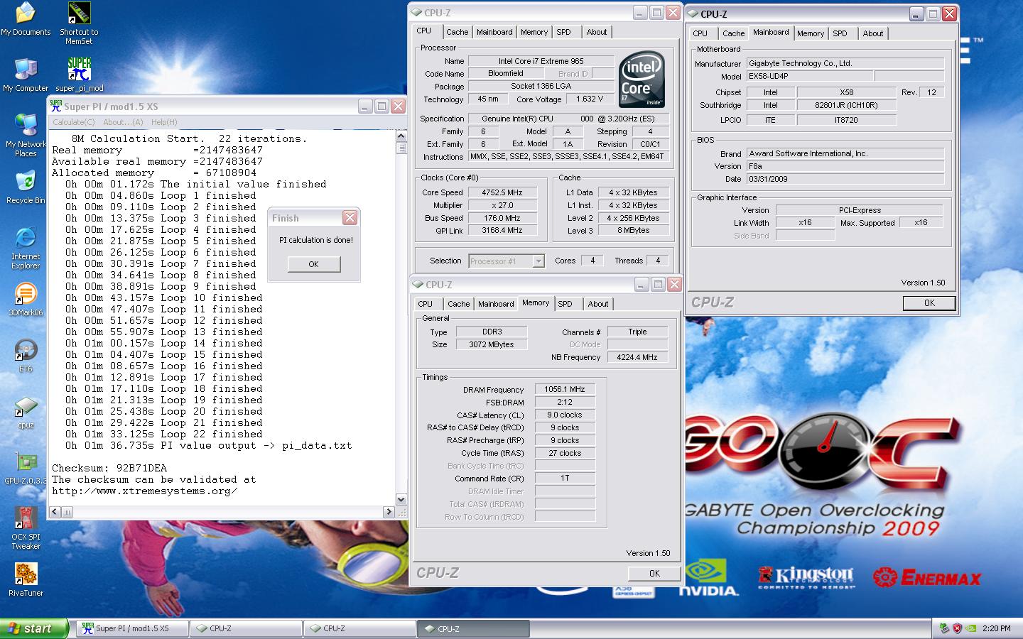The image size is (1023, 639).
Task: Open My Network Places icon
Action: [x=26, y=135]
